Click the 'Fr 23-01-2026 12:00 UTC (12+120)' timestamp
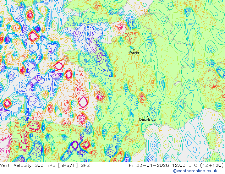The height and width of the screenshot is (174, 225). 176,165
